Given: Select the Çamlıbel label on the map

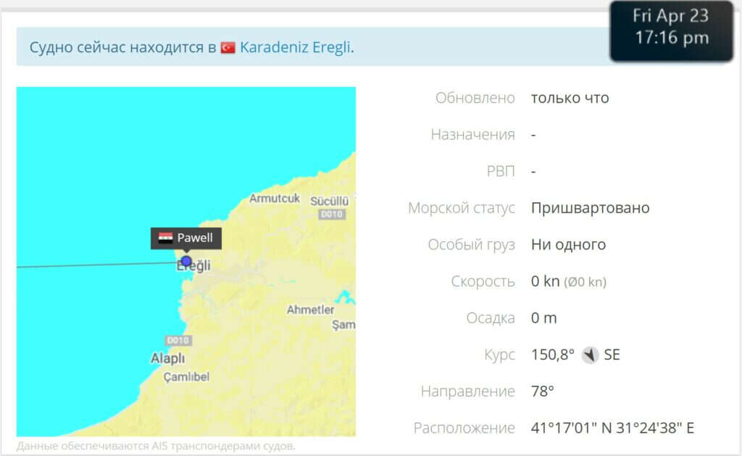Looking at the screenshot, I should [x=186, y=377].
